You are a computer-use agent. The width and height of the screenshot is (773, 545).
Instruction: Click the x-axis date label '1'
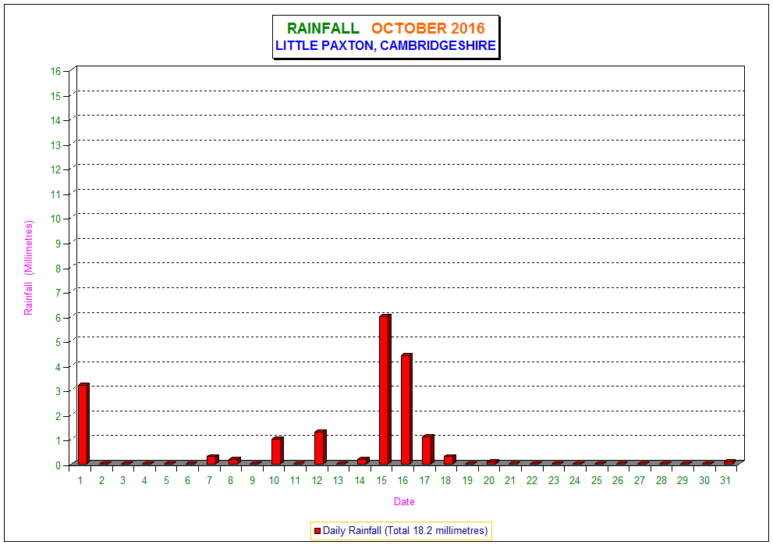80,480
